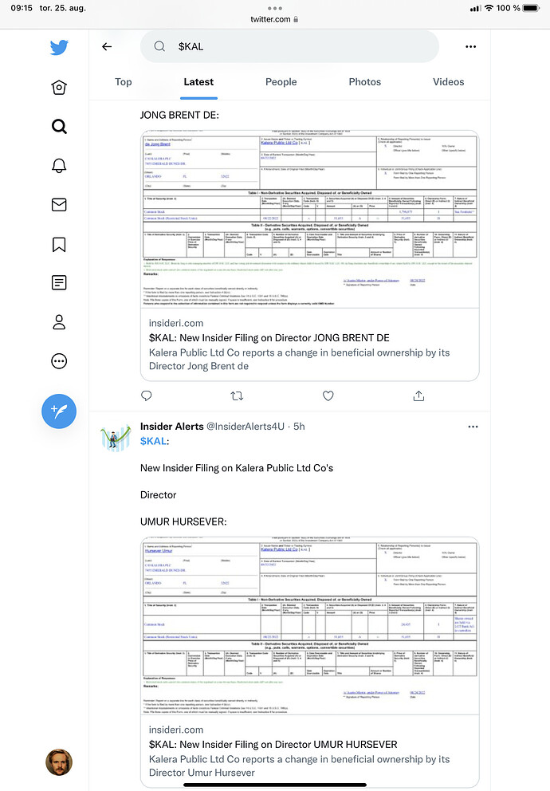The image size is (550, 791).
Task: Tap the twitter.com address bar
Action: pos(275,19)
